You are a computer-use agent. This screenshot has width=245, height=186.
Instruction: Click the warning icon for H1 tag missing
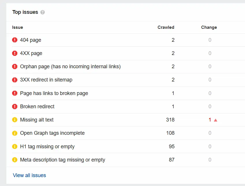coord(15,147)
